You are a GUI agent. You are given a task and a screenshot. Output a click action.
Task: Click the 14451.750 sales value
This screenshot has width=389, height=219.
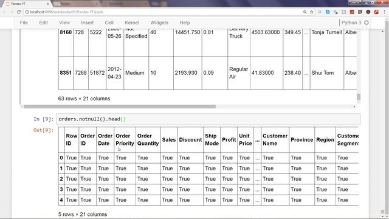coord(188,32)
